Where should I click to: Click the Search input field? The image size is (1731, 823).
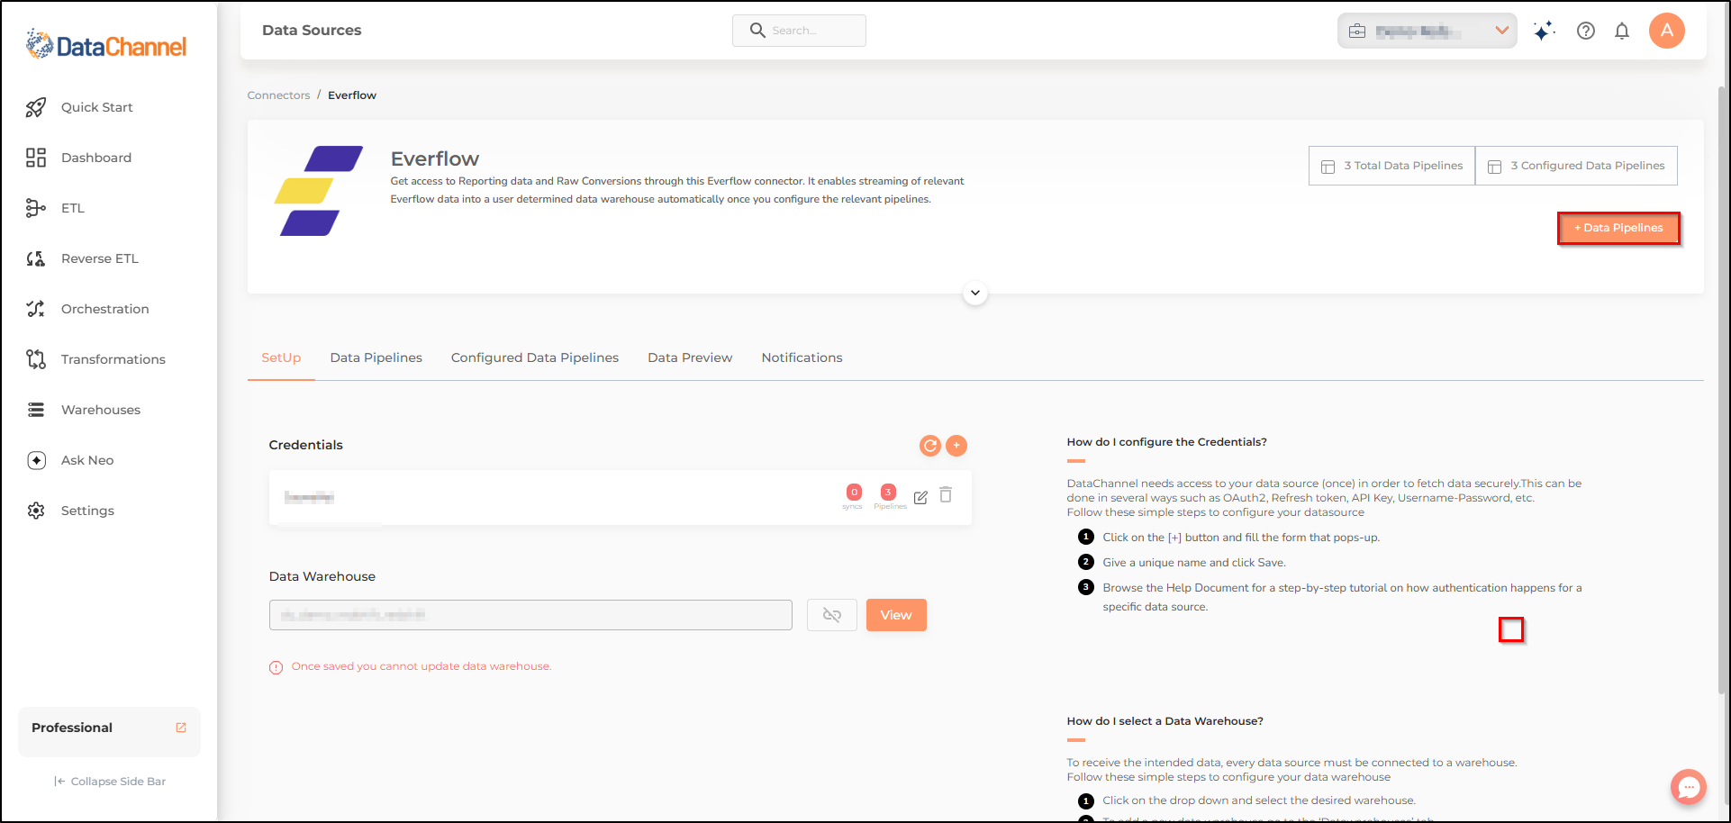[x=799, y=31]
